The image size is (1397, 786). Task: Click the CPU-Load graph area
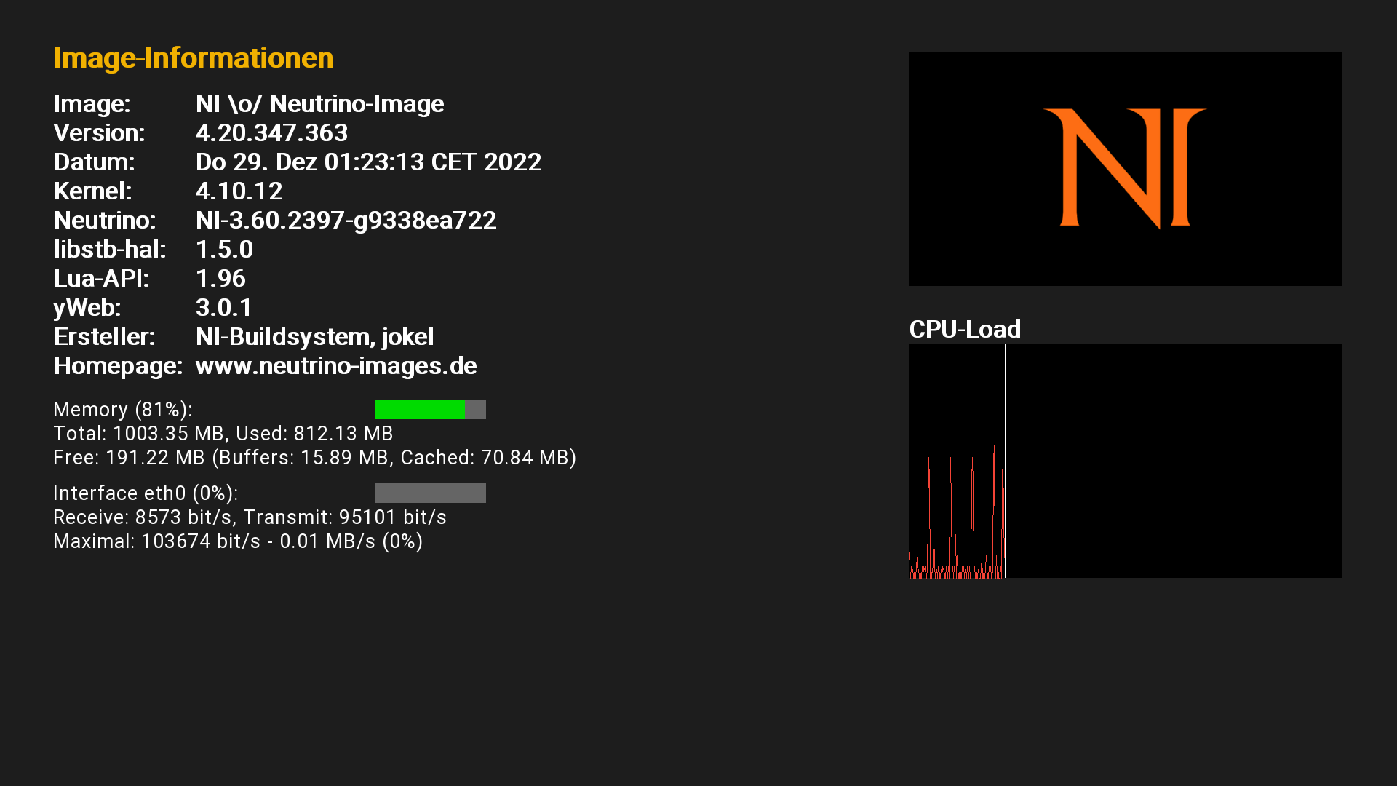pos(1125,461)
